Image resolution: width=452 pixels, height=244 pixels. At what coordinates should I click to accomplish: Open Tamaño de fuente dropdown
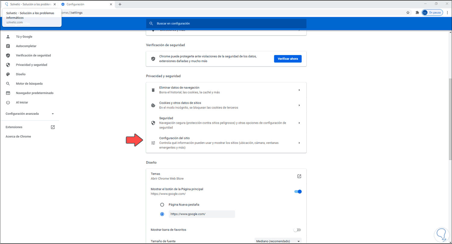(x=278, y=241)
